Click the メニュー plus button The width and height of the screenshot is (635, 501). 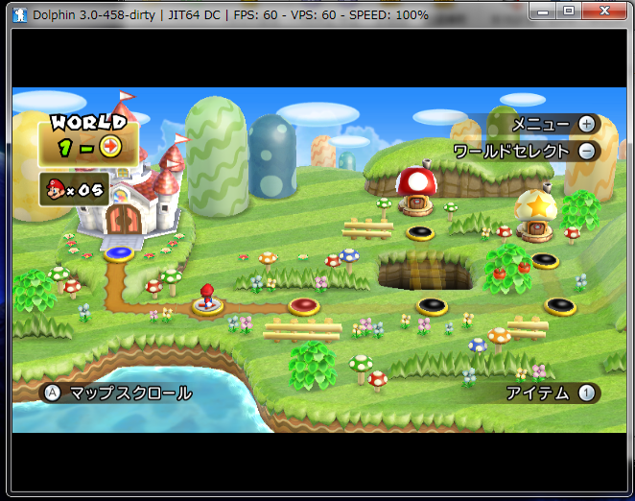point(586,124)
